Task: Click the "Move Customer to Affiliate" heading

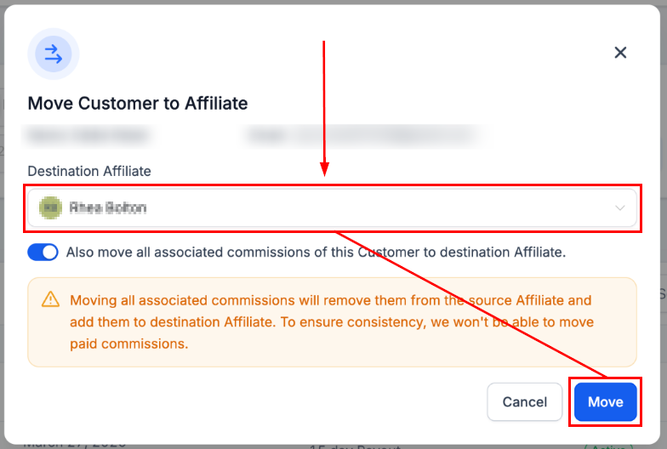Action: click(138, 104)
